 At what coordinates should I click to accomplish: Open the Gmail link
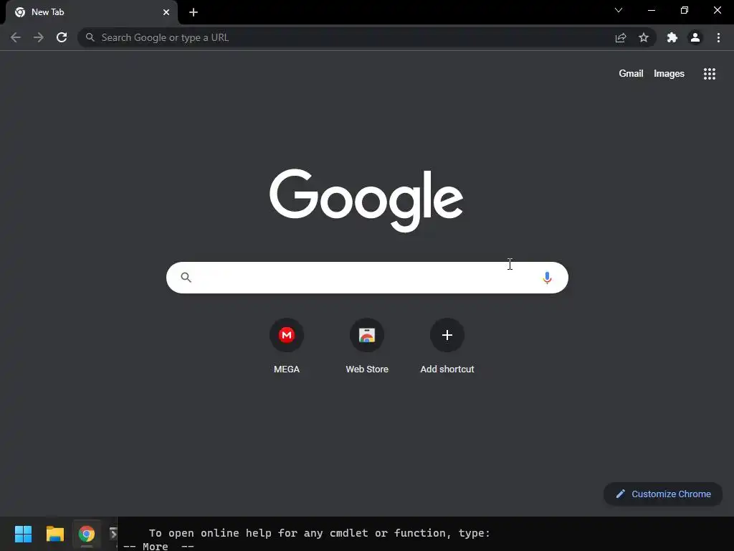coord(631,74)
